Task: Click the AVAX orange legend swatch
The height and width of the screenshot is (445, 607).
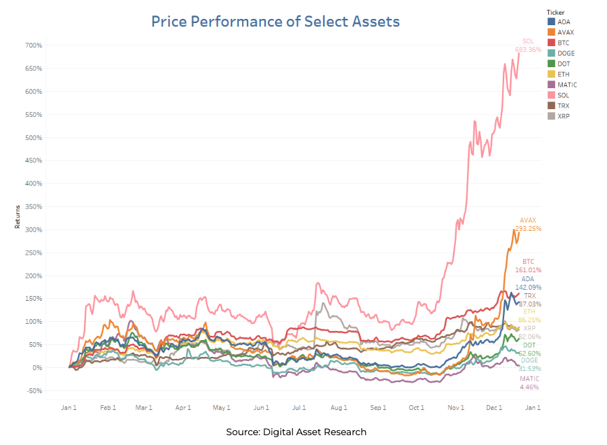Action: 552,32
